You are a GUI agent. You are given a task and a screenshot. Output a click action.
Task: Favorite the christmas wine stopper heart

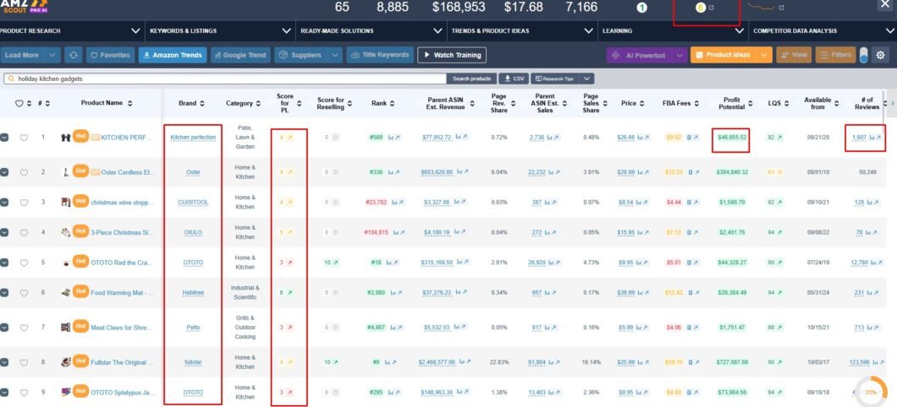[x=24, y=202]
